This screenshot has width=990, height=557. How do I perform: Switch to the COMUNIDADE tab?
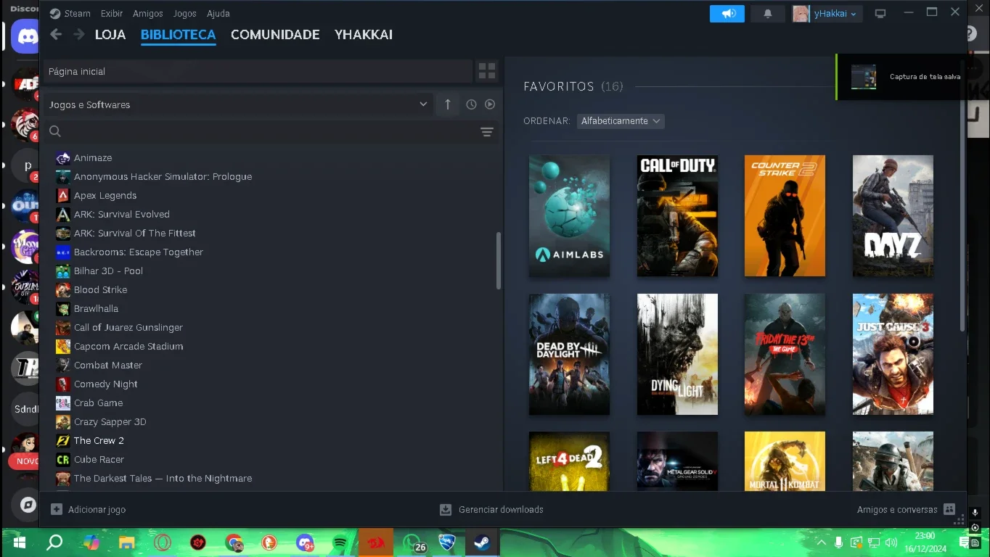275,34
